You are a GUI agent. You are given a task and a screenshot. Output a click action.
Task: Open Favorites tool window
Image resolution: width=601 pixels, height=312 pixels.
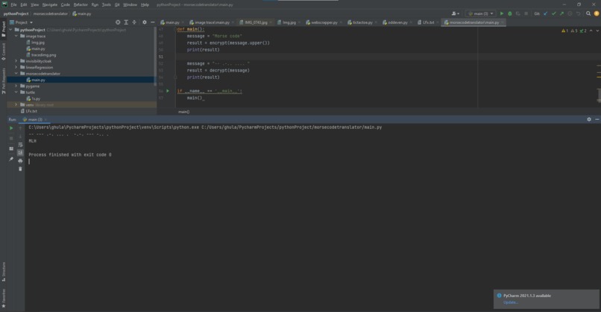pyautogui.click(x=4, y=298)
